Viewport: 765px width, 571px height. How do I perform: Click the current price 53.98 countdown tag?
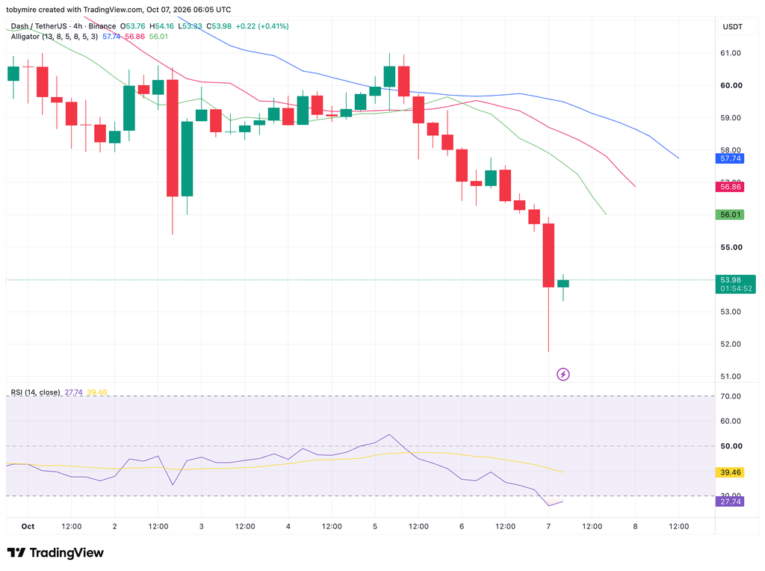pyautogui.click(x=736, y=284)
